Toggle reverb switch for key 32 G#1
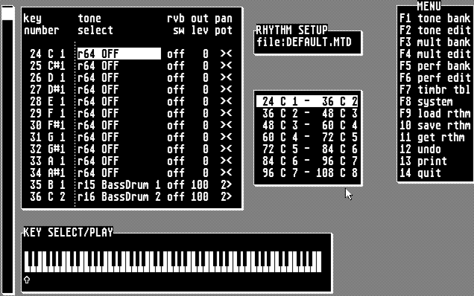 175,149
